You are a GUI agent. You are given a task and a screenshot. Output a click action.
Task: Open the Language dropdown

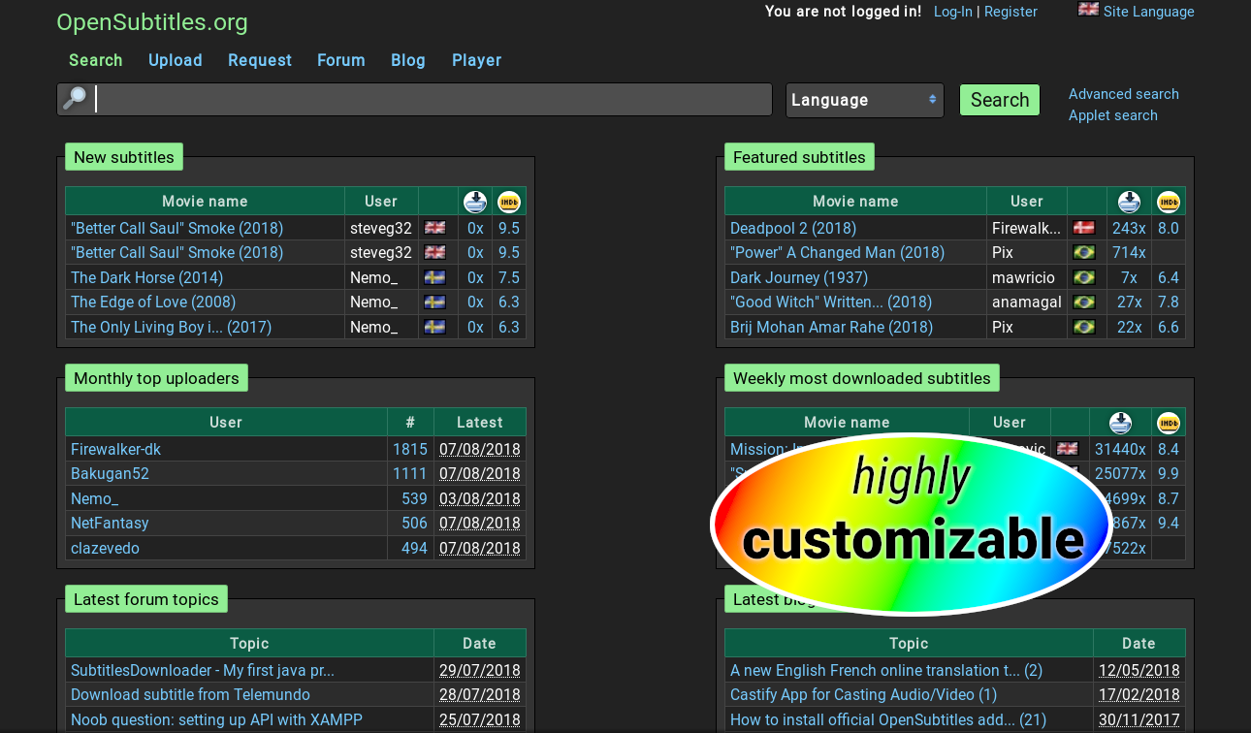coord(864,100)
